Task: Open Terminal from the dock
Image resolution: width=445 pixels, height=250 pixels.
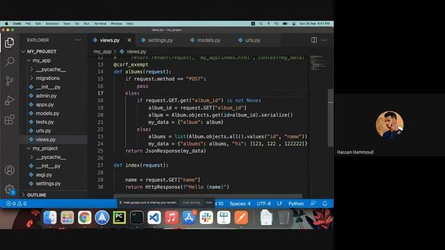Action: coord(137,217)
